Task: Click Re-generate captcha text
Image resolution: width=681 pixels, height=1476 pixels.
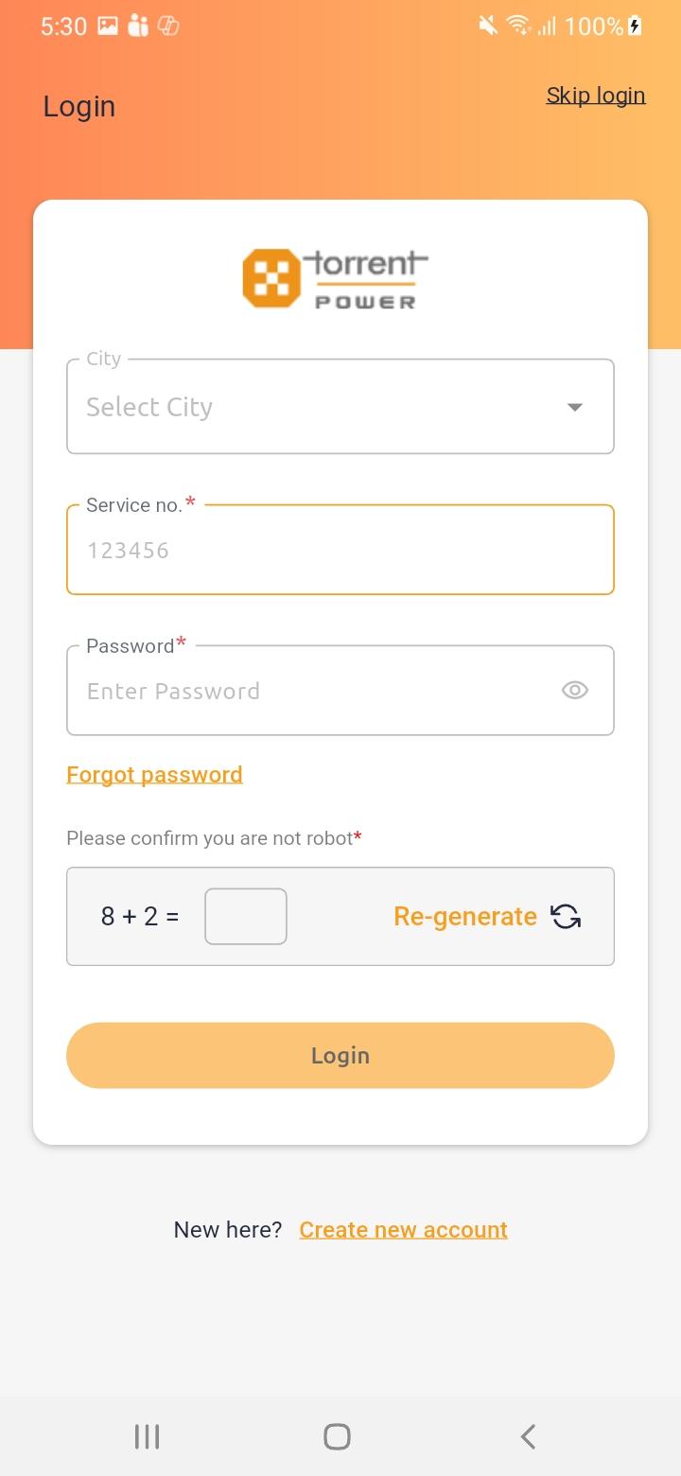Action: pyautogui.click(x=464, y=917)
